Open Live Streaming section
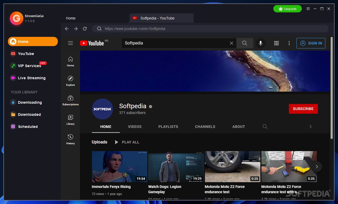The height and width of the screenshot is (204, 338). coord(28,78)
